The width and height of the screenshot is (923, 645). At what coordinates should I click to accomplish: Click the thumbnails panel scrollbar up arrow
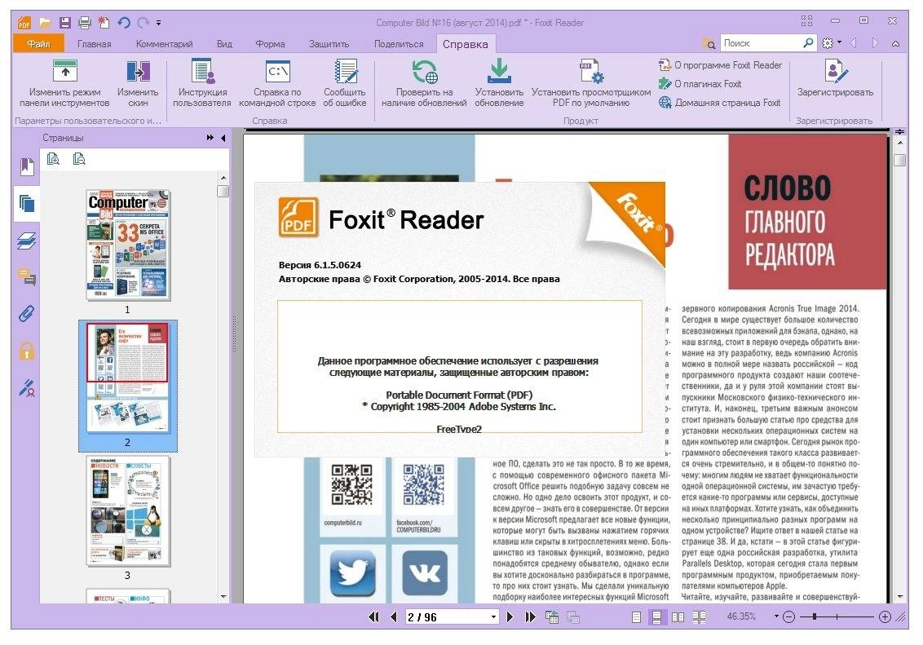pos(223,178)
